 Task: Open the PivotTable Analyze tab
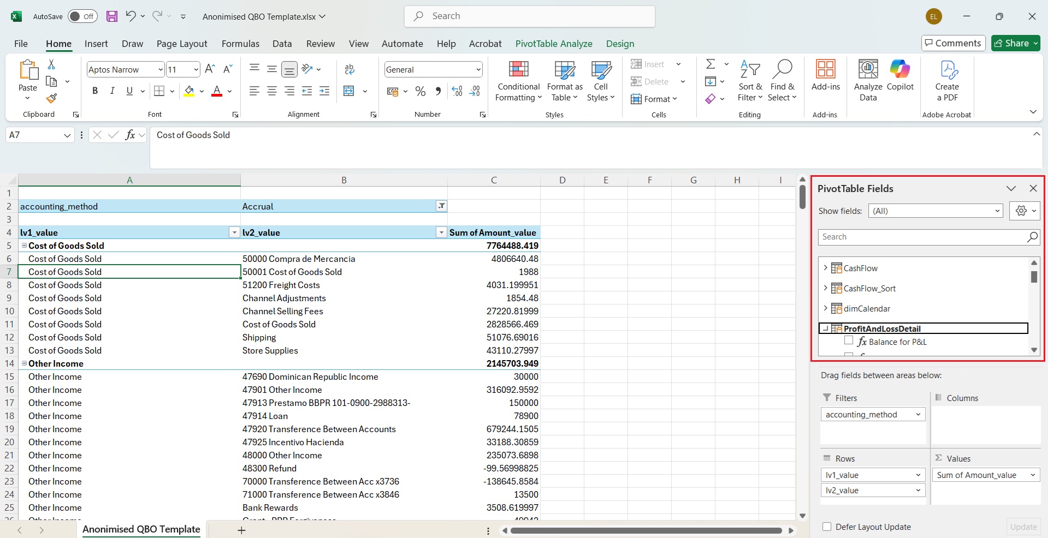[554, 44]
